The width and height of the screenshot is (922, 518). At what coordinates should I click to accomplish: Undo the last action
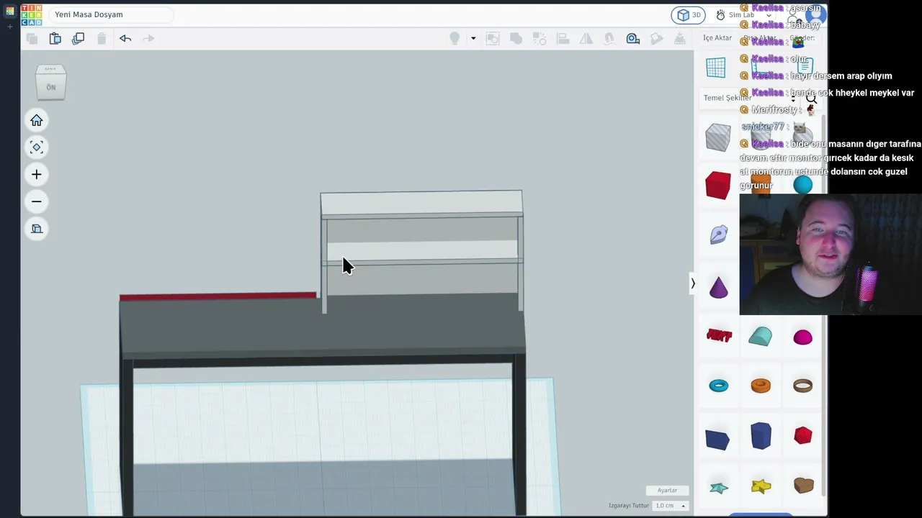point(125,38)
